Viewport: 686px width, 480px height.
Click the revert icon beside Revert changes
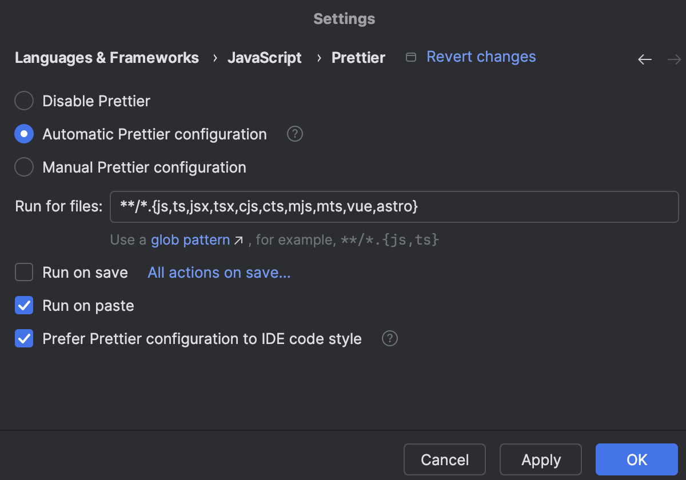point(410,57)
